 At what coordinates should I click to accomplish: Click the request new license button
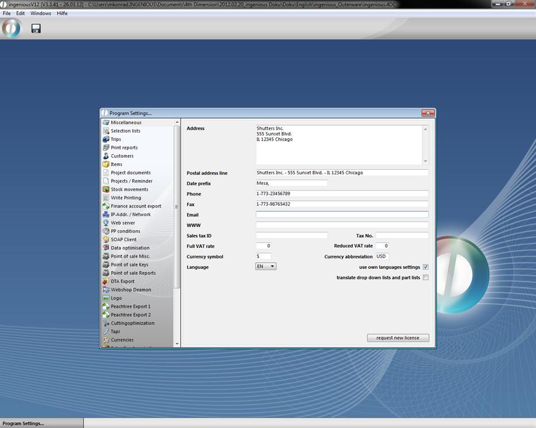(398, 338)
